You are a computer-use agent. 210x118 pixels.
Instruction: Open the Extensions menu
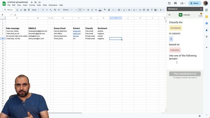click(53, 5)
